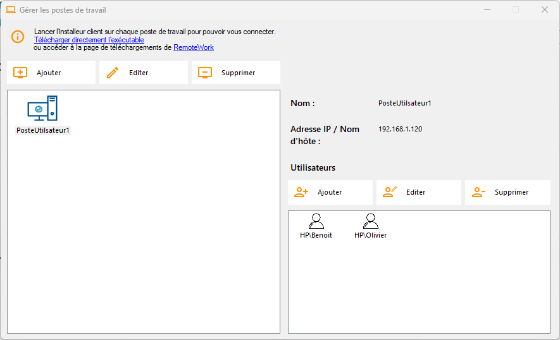
Task: Close the Gérer les postes de travail window
Action: [544, 9]
